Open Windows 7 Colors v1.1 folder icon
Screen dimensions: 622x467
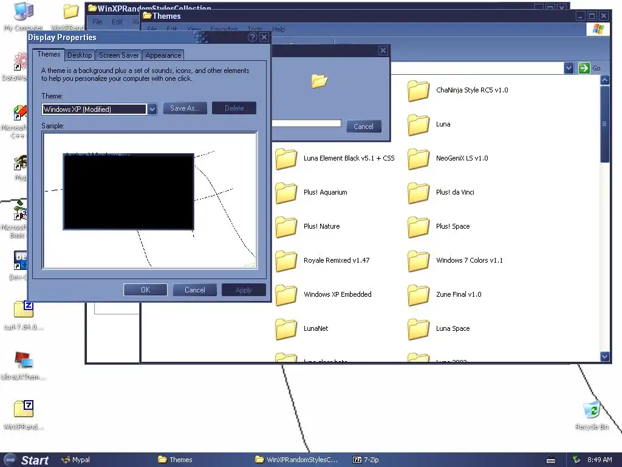(x=419, y=261)
